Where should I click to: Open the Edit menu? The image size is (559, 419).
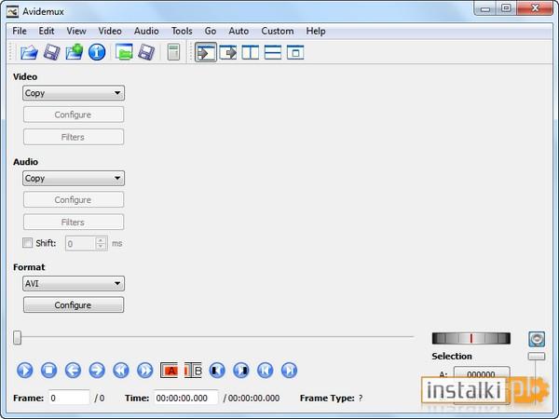click(x=47, y=31)
